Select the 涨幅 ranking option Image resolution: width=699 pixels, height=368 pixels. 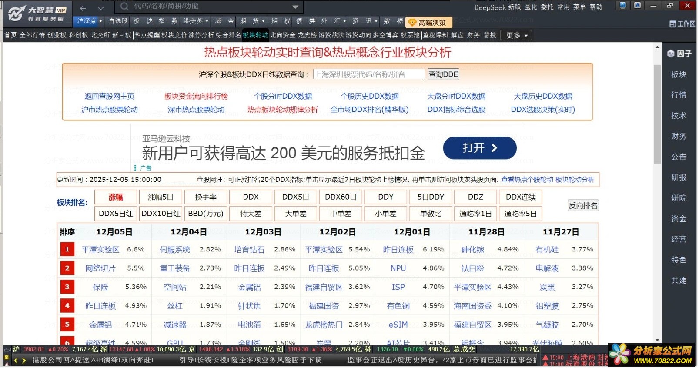pyautogui.click(x=115, y=197)
